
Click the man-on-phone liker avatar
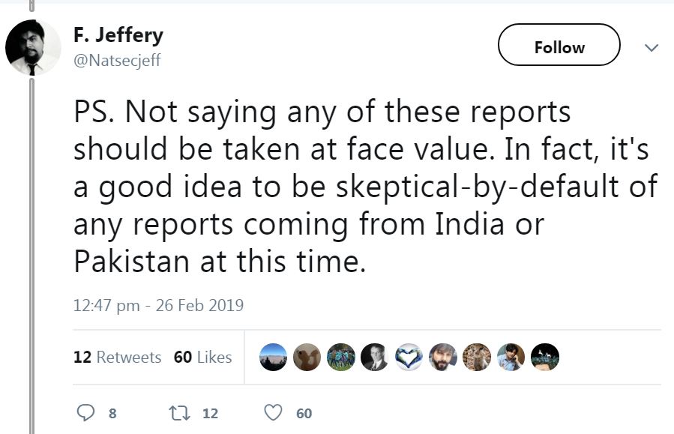pos(511,358)
